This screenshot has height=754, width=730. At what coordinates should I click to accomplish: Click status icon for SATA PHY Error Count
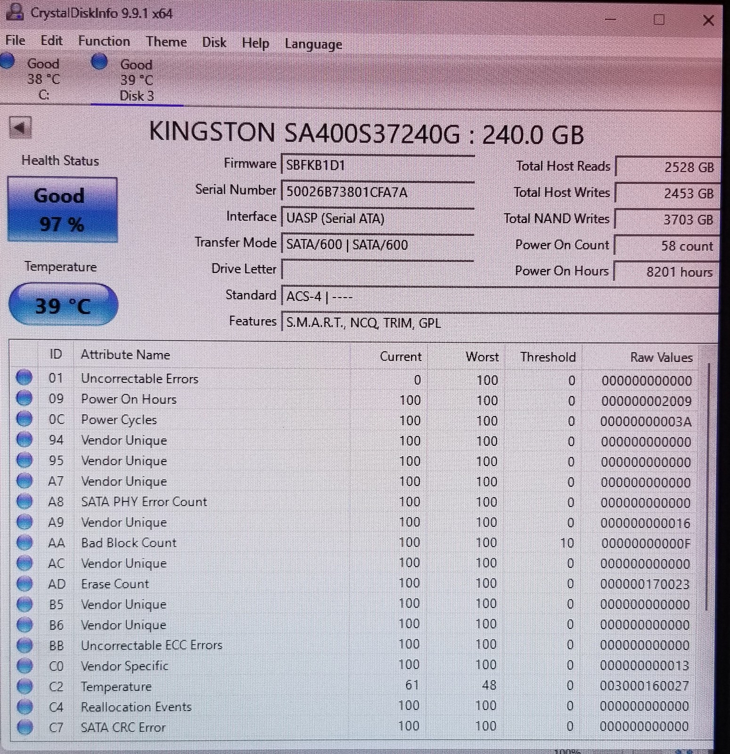(24, 501)
